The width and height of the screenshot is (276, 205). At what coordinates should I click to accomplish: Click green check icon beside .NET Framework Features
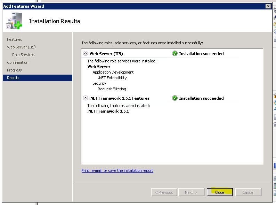174,98
